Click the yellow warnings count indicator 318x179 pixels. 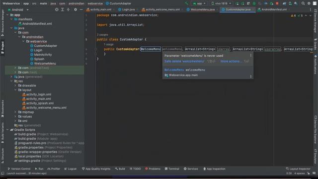(293, 15)
